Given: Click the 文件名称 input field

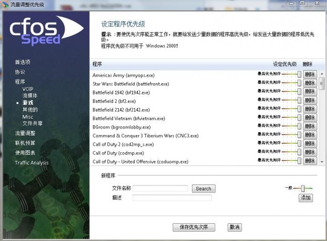Looking at the screenshot, I should (x=160, y=189).
